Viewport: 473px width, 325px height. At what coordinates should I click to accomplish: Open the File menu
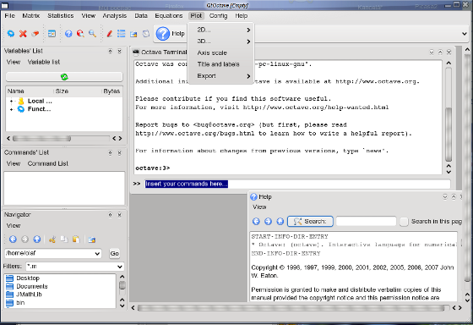coord(9,16)
